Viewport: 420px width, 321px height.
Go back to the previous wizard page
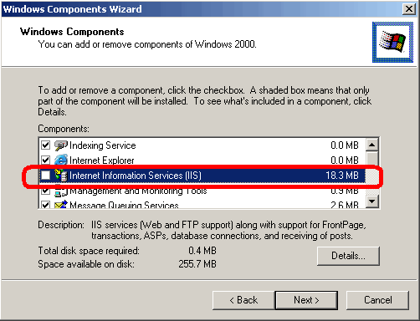click(243, 300)
